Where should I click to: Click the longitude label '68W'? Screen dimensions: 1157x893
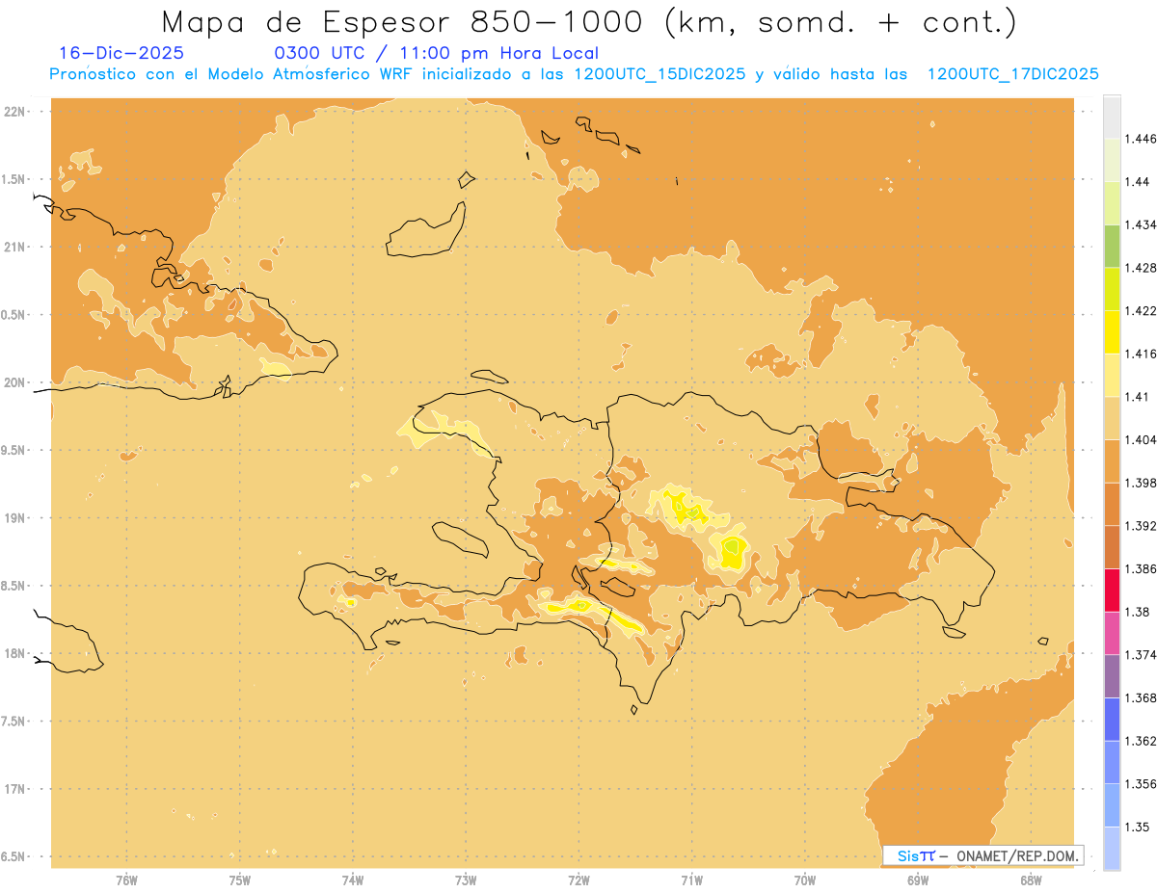(x=1031, y=880)
